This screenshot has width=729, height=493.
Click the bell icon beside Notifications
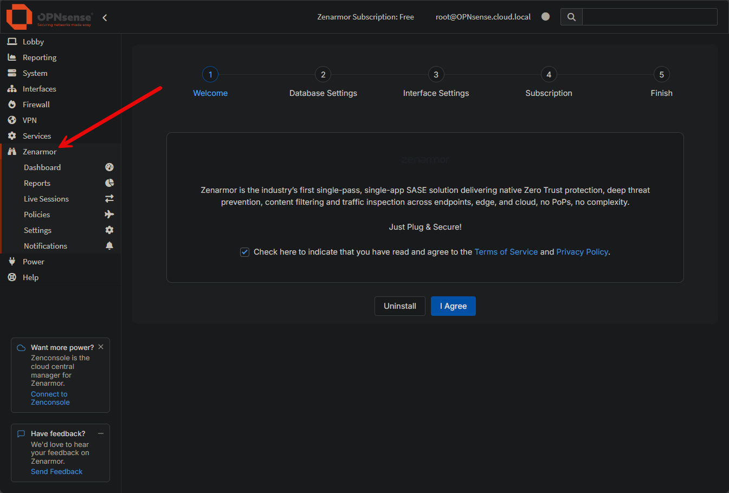click(x=109, y=245)
